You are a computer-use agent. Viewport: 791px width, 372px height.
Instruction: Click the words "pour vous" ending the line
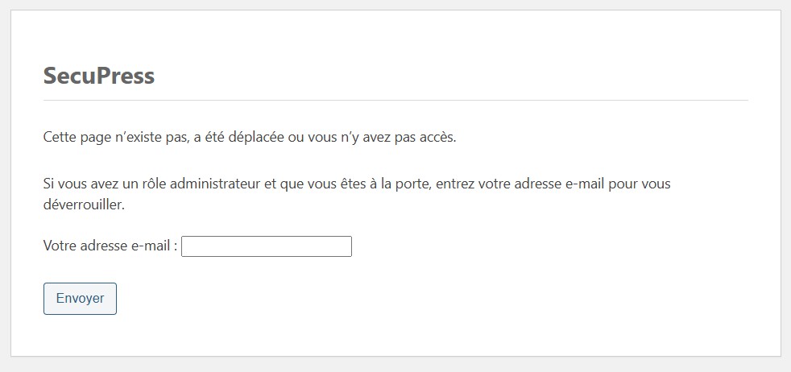642,184
